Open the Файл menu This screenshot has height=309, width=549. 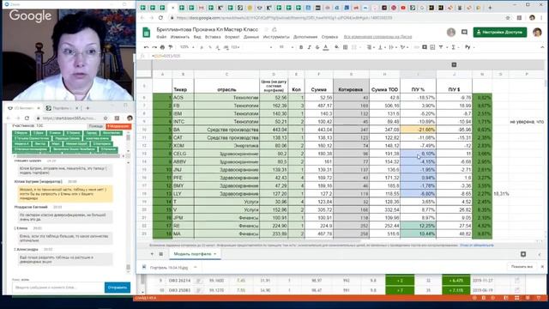click(161, 37)
